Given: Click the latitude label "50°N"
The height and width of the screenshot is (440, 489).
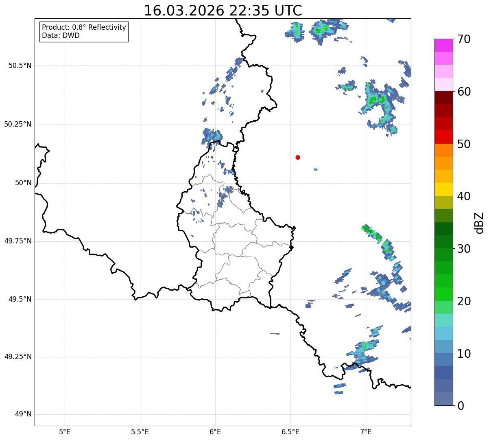Looking at the screenshot, I should [x=23, y=183].
